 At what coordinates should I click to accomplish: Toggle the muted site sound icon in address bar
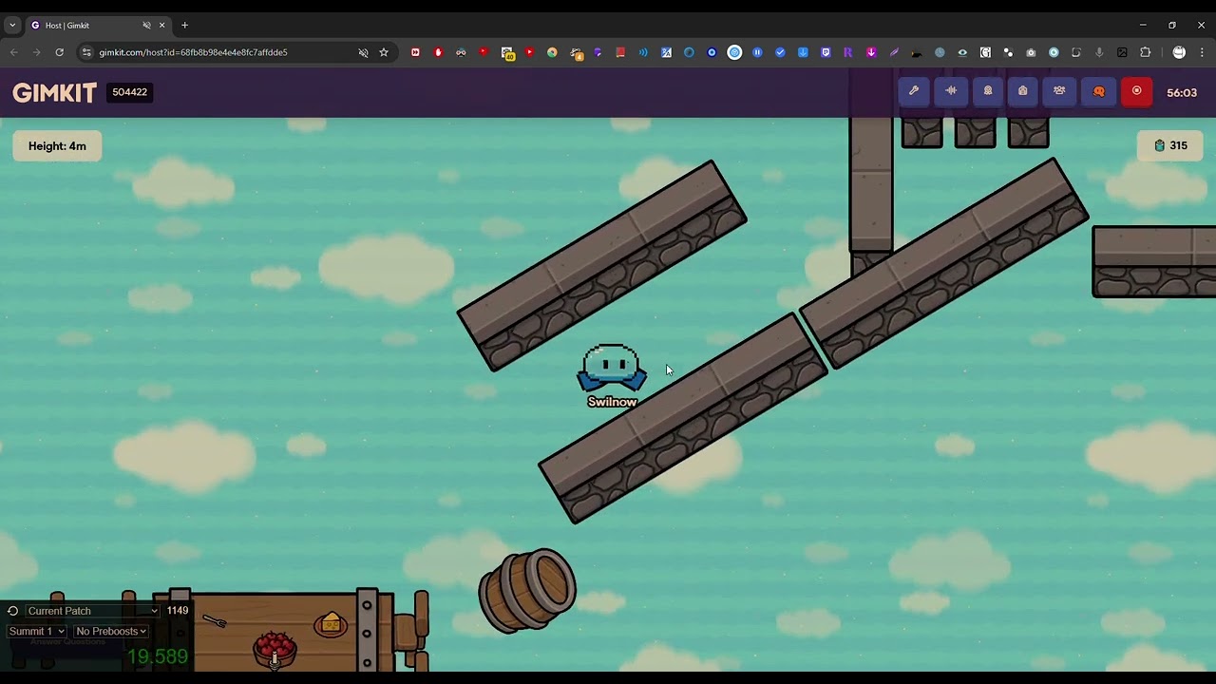363,52
